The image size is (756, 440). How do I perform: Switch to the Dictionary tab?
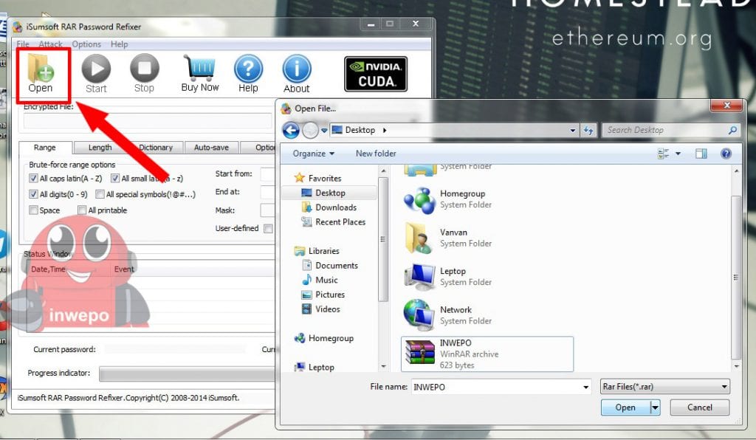(155, 148)
